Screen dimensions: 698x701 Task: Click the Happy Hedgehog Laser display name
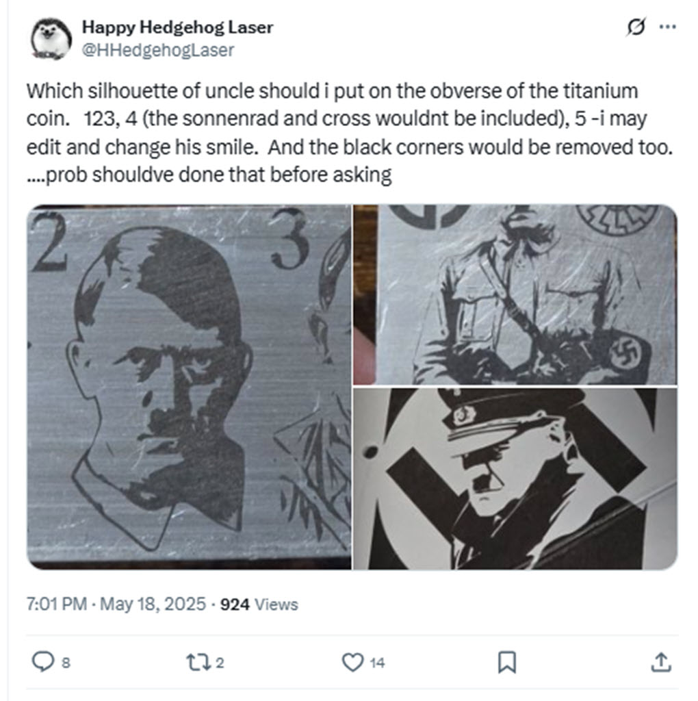click(x=177, y=28)
